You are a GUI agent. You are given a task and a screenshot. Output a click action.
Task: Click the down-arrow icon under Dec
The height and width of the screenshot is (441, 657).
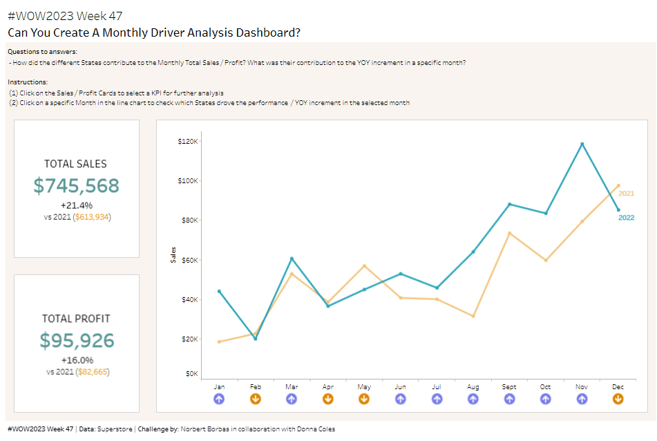coord(618,399)
